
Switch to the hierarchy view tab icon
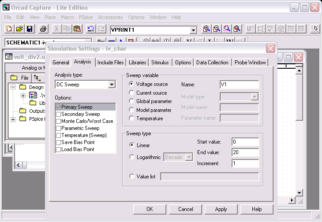[37, 78]
